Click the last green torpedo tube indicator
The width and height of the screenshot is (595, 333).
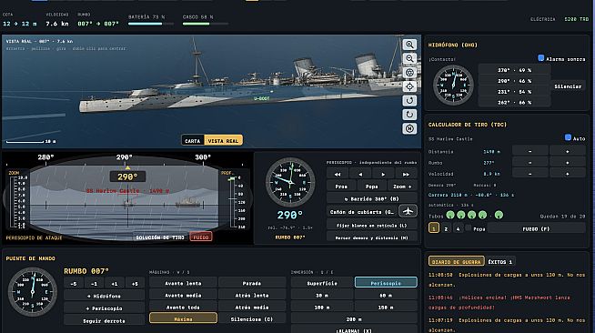coord(499,216)
